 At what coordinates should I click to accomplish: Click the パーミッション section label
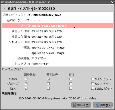point(12,69)
